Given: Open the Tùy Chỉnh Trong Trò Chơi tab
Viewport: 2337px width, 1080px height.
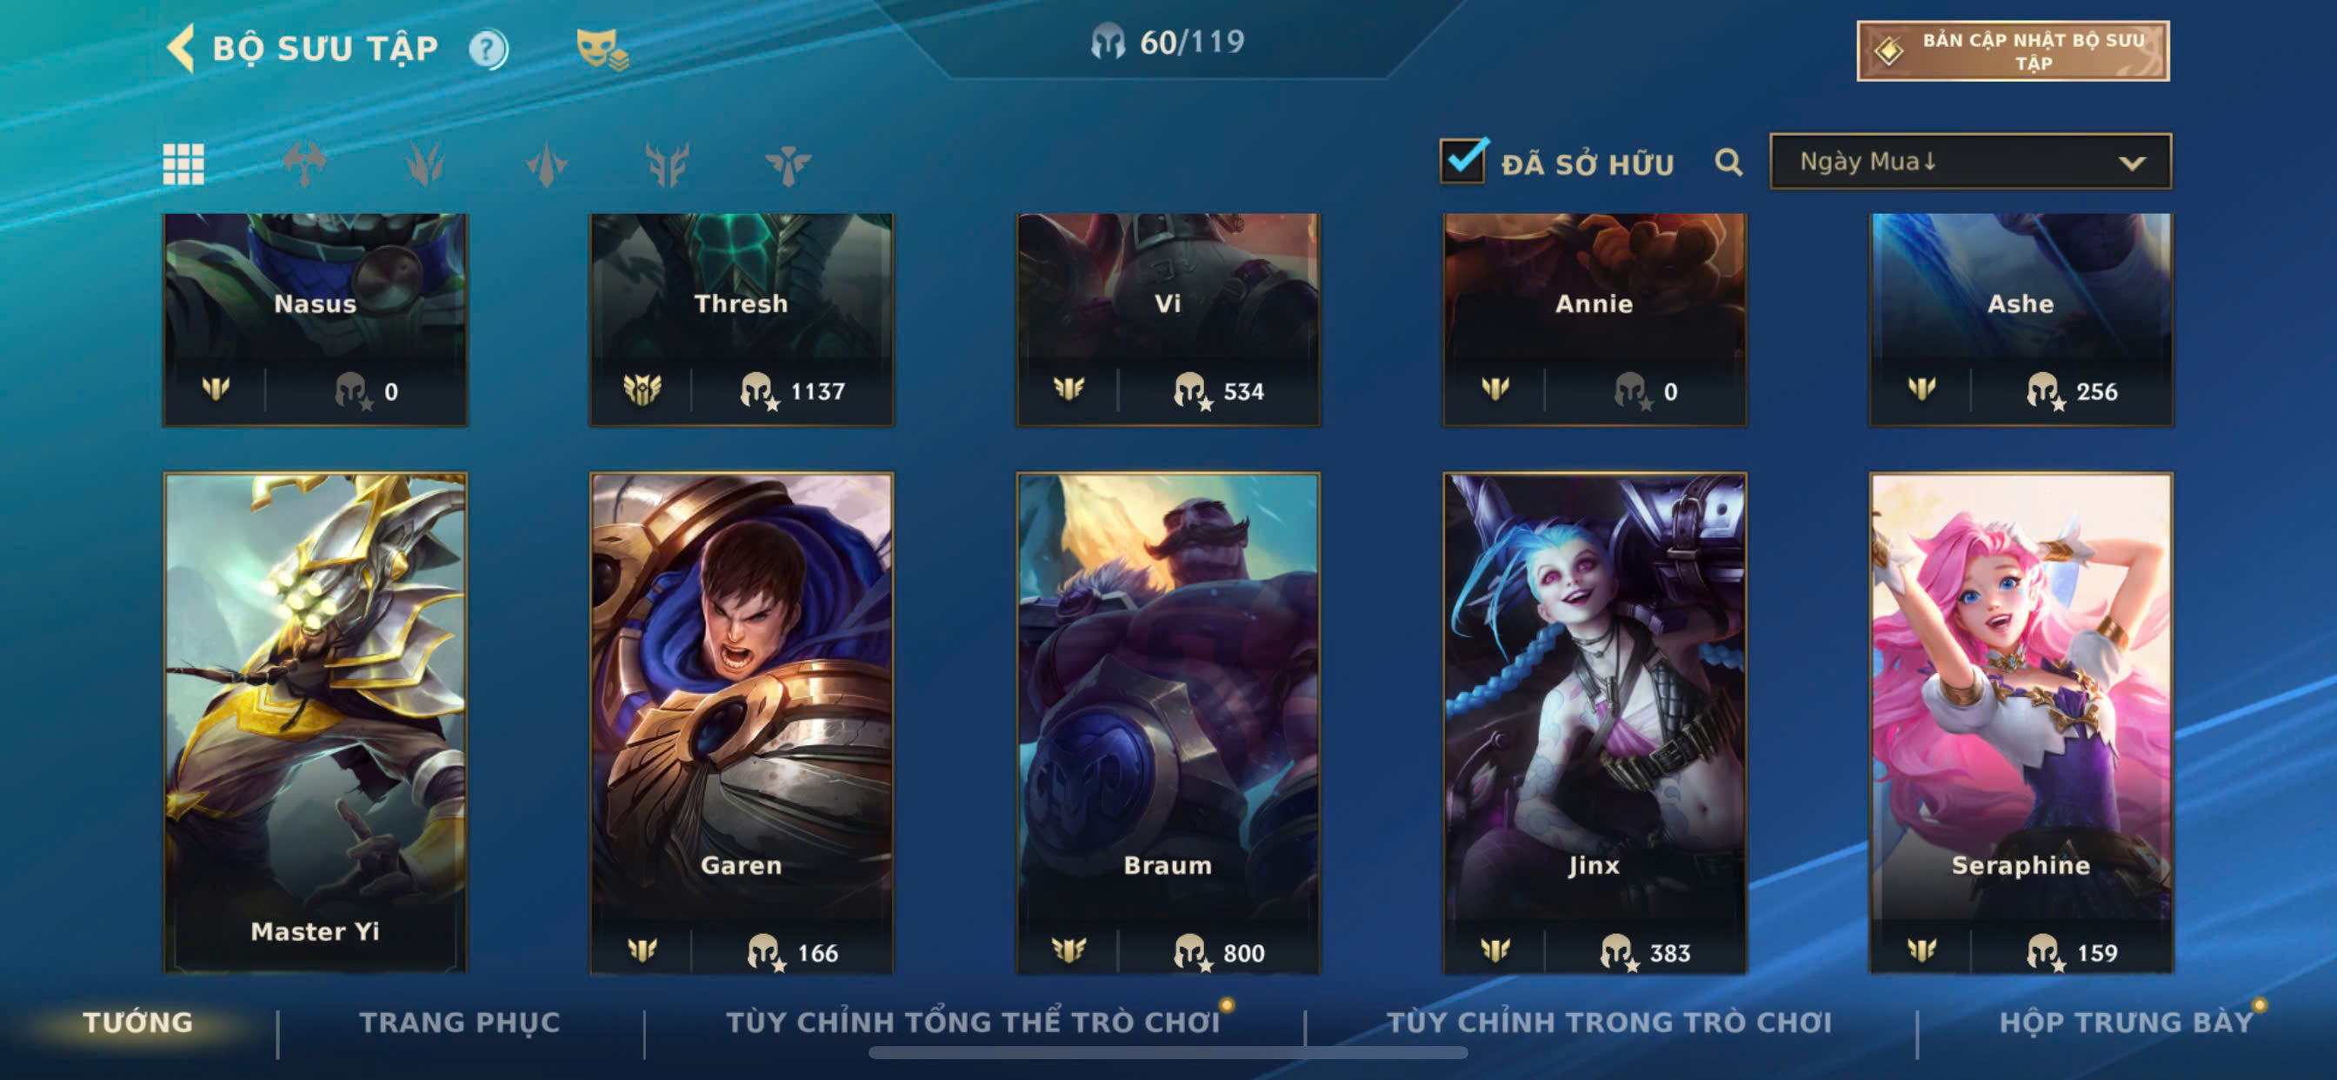Looking at the screenshot, I should click(x=1609, y=1023).
